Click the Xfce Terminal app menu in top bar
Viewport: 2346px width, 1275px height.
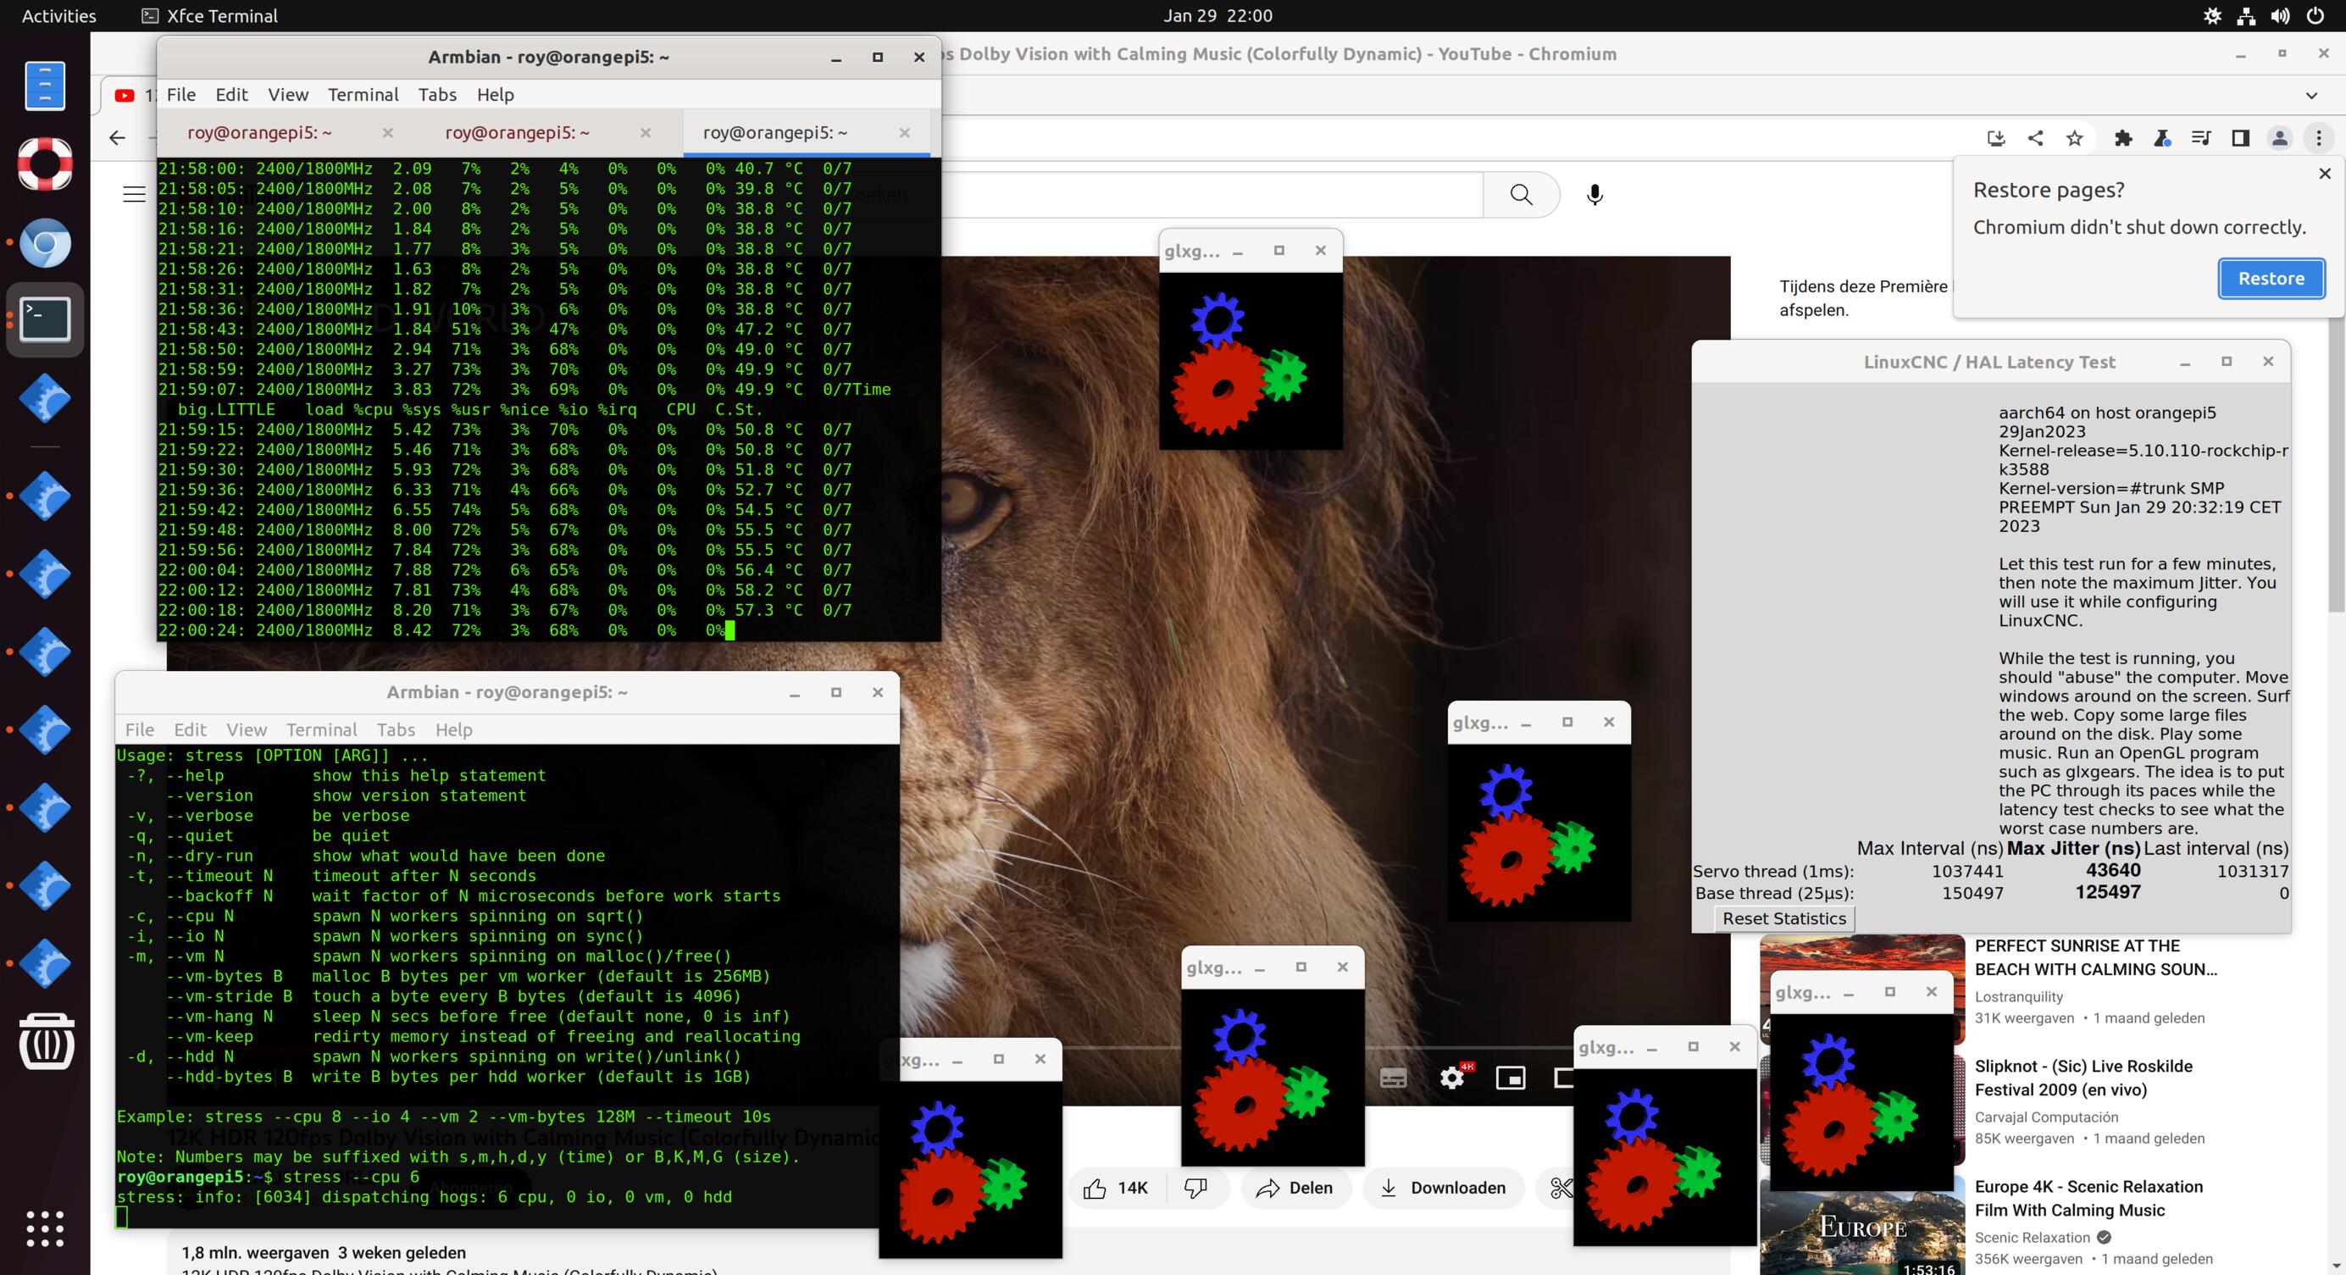[210, 15]
